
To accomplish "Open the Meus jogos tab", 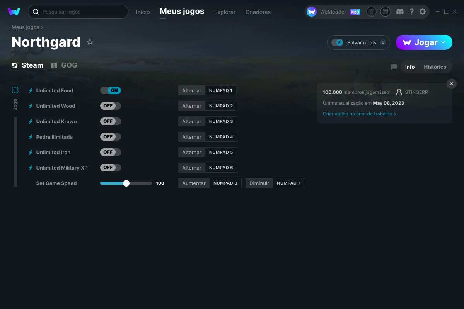I will (x=182, y=12).
